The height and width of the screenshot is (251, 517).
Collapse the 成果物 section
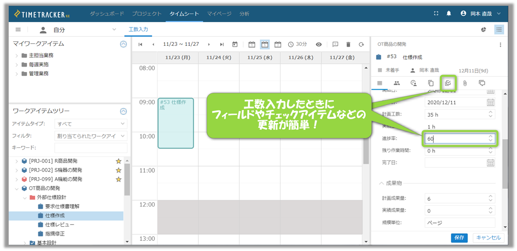point(381,183)
